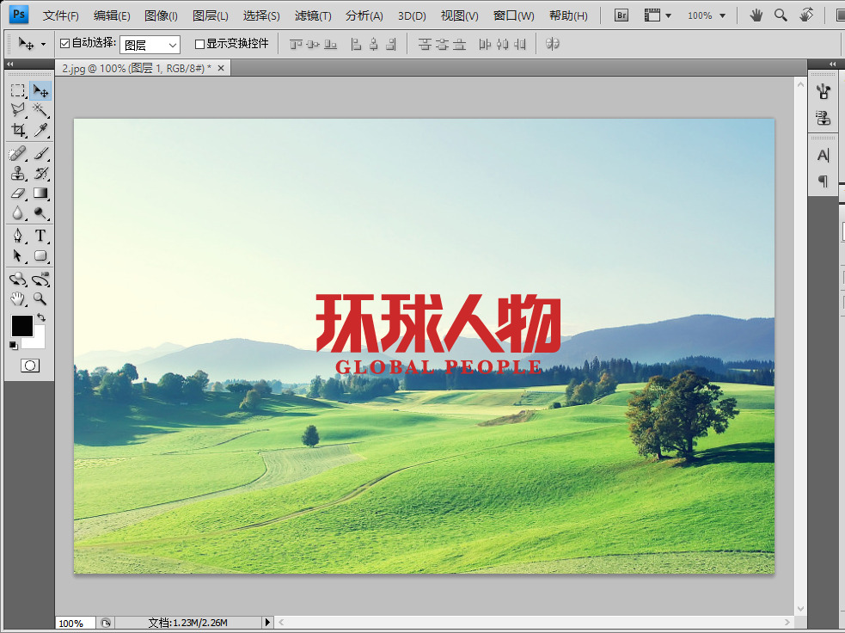Select the Rectangular Marquee tool
845x633 pixels.
click(x=18, y=90)
